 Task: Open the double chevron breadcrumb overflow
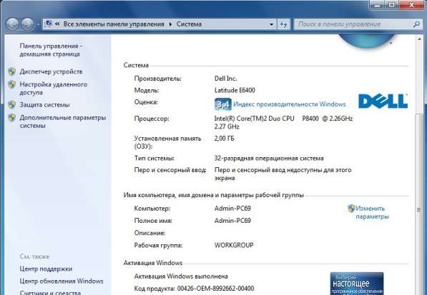click(x=57, y=24)
